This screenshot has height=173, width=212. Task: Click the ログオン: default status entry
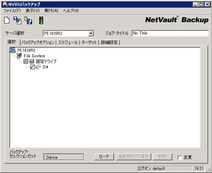pyautogui.click(x=165, y=168)
